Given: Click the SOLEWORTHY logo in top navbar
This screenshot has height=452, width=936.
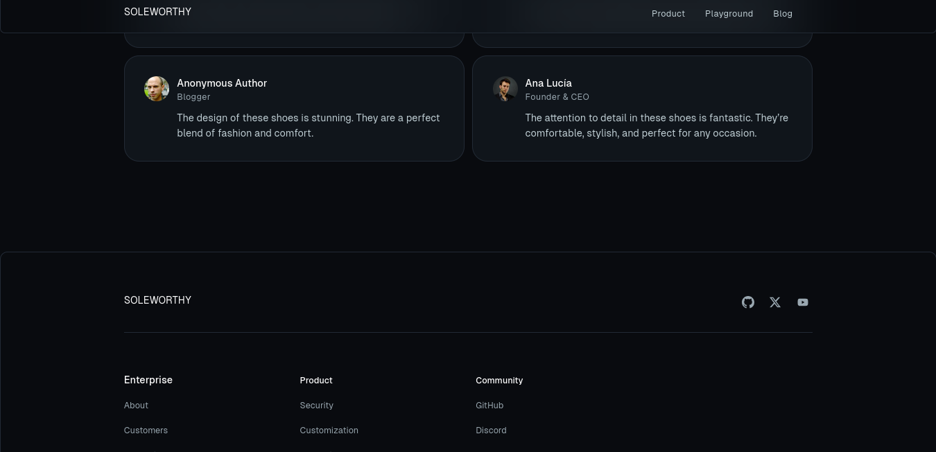Looking at the screenshot, I should click(157, 12).
